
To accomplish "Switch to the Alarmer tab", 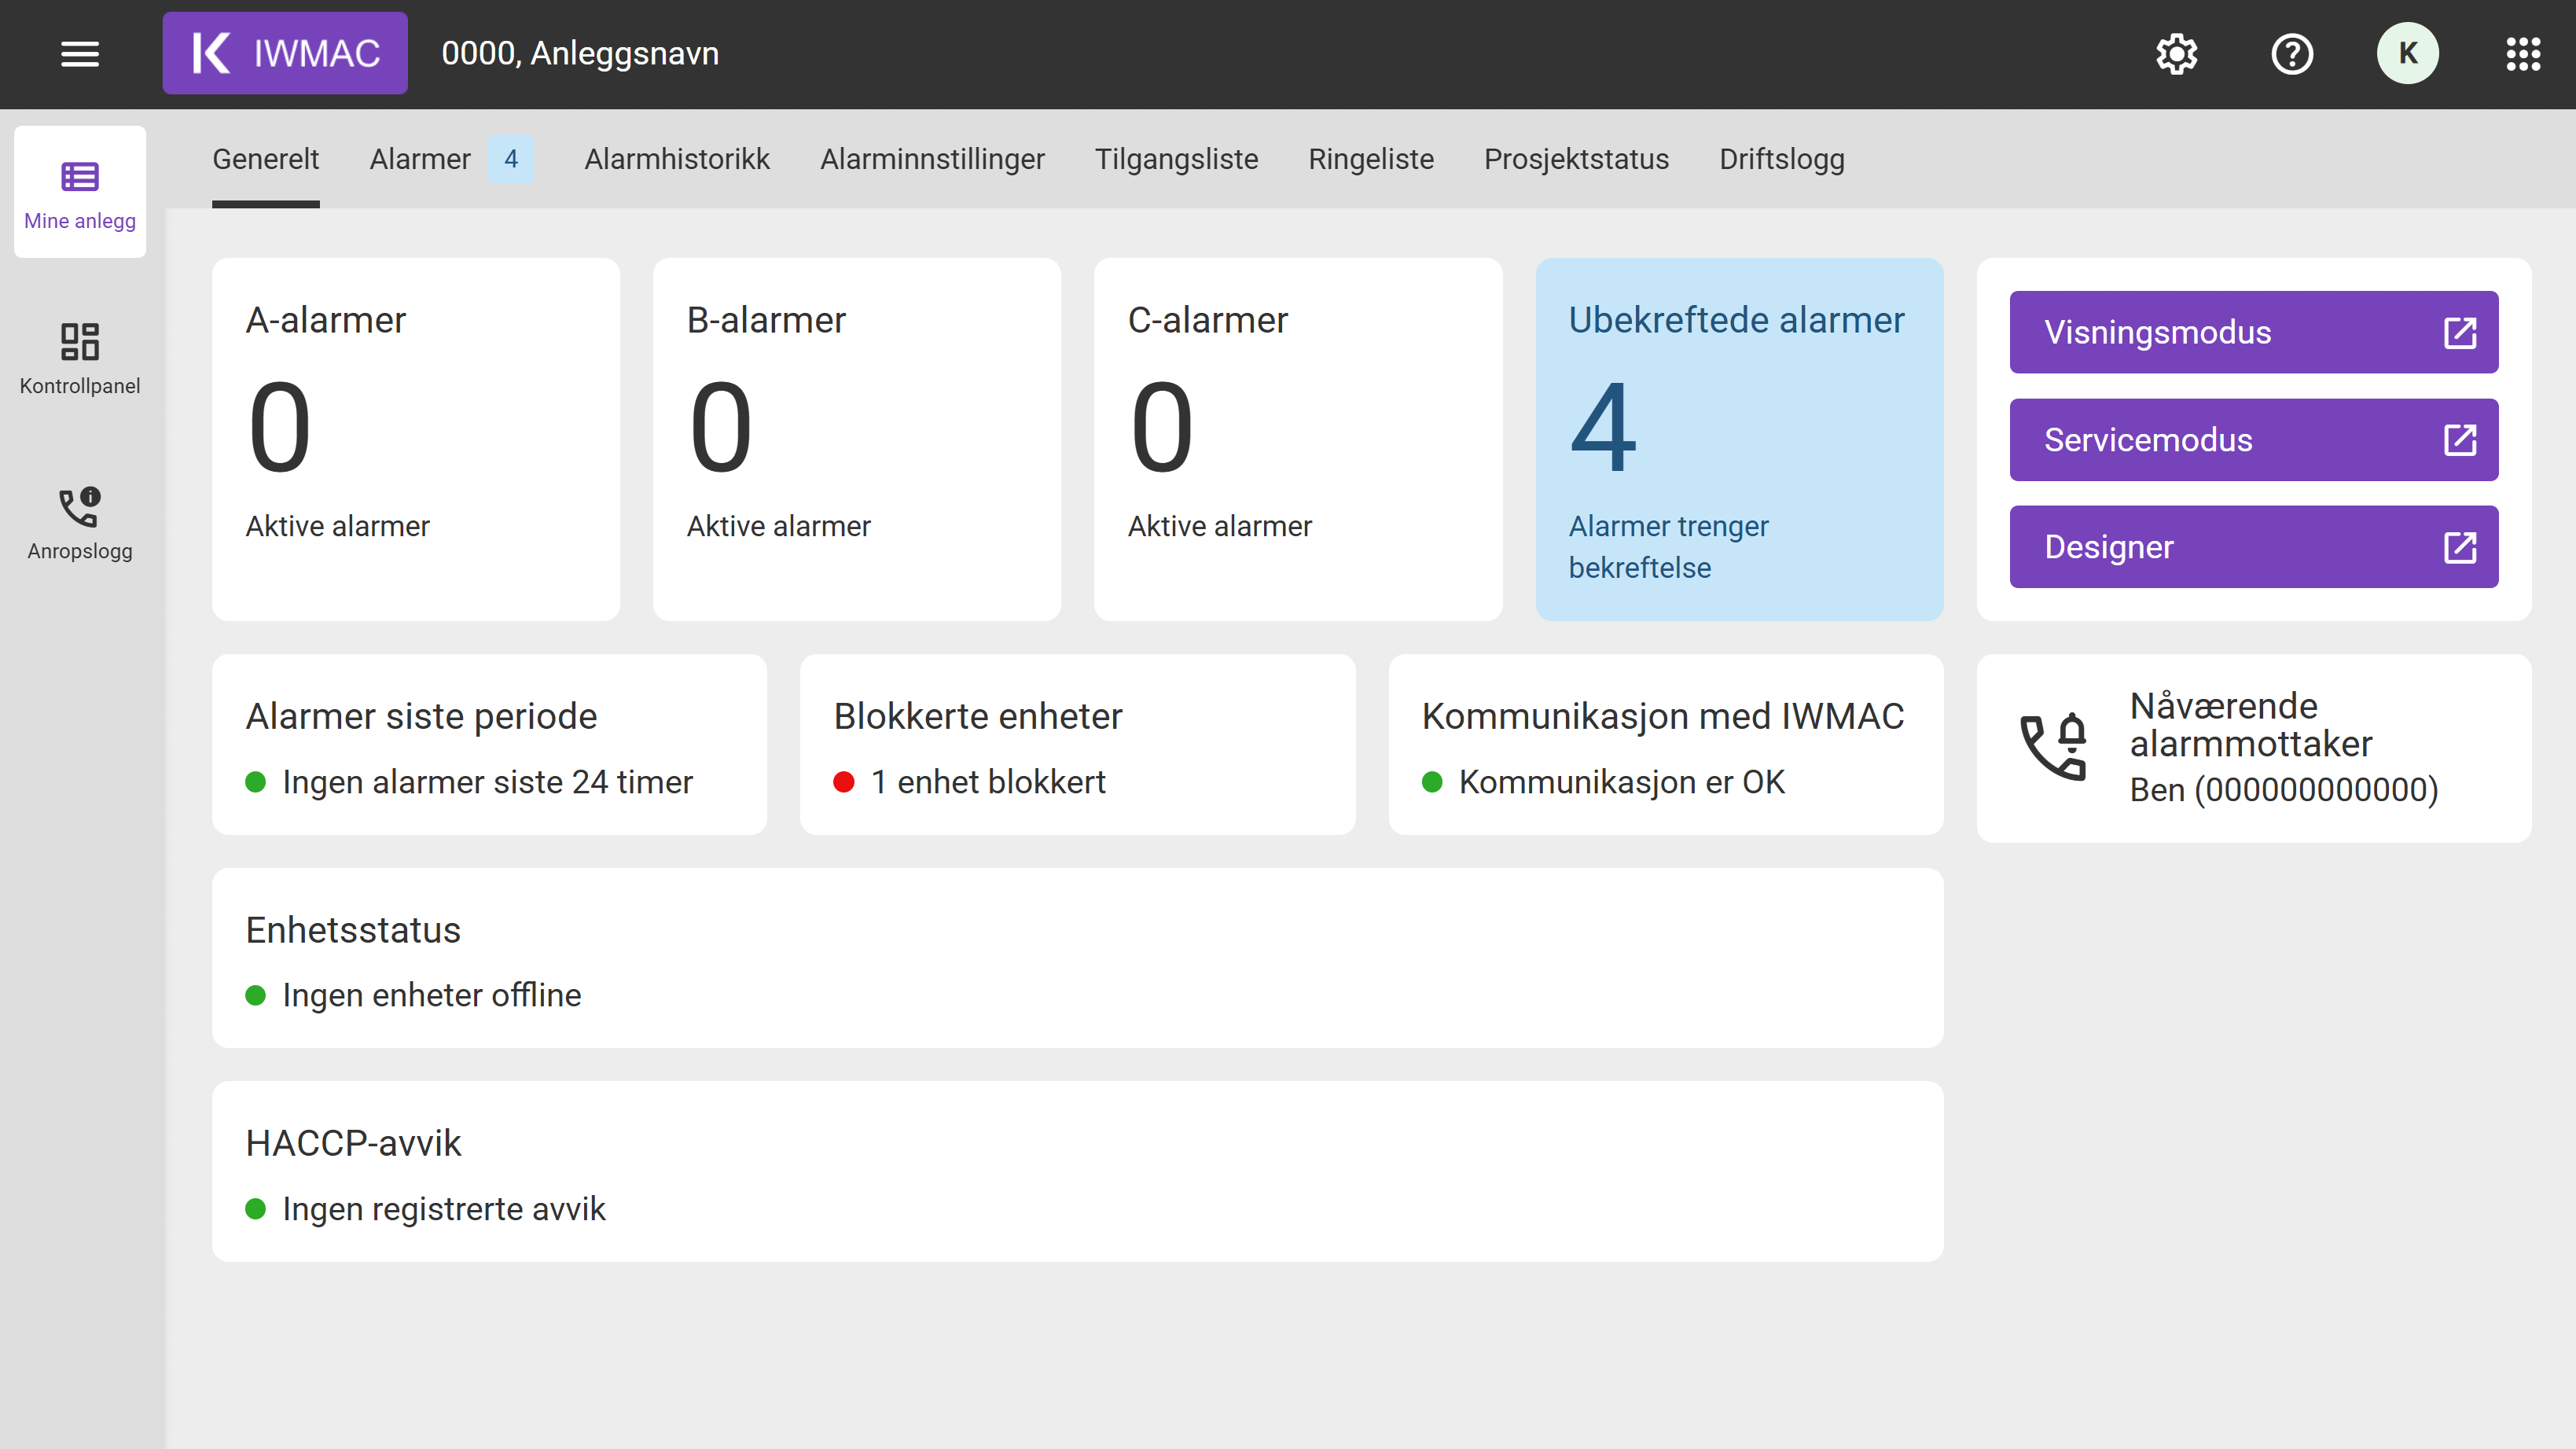I will (420, 159).
